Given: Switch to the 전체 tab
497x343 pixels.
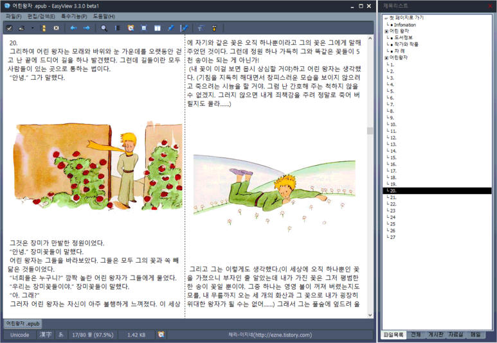Looking at the screenshot, I should (x=416, y=335).
